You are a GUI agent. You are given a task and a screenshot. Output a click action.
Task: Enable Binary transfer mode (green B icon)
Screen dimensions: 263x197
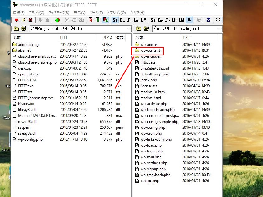point(98,20)
